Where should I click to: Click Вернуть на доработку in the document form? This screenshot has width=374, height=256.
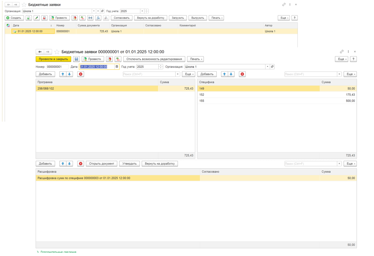(159, 164)
